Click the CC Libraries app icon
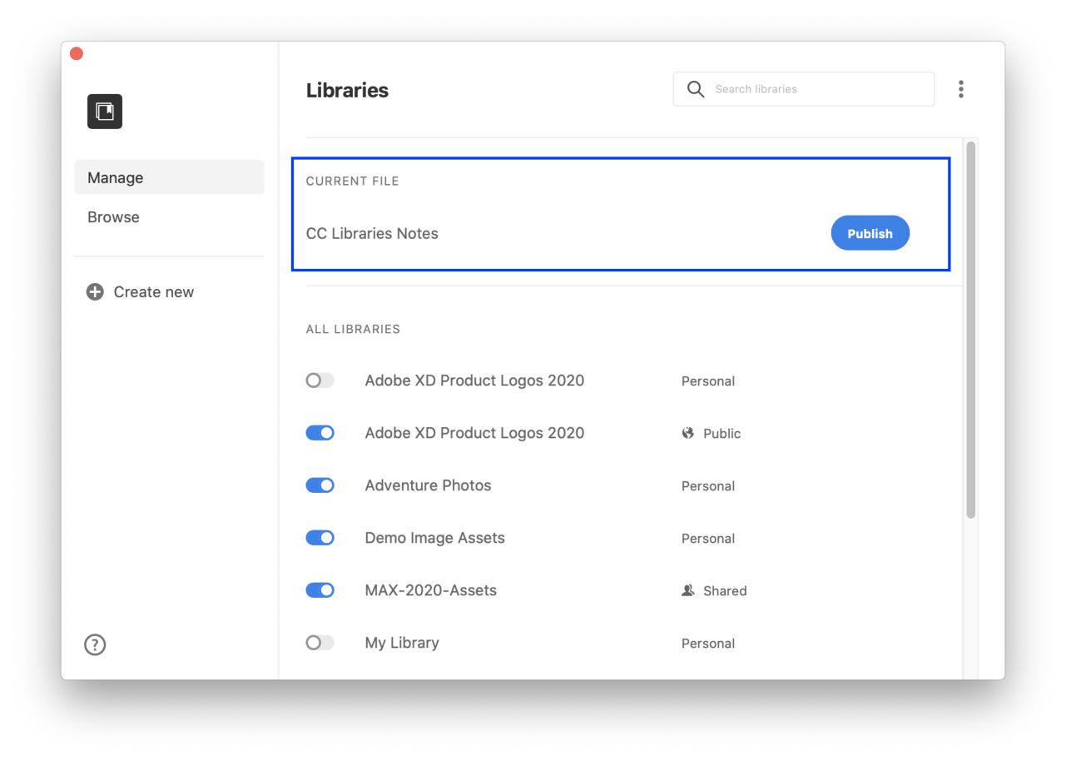 point(103,111)
